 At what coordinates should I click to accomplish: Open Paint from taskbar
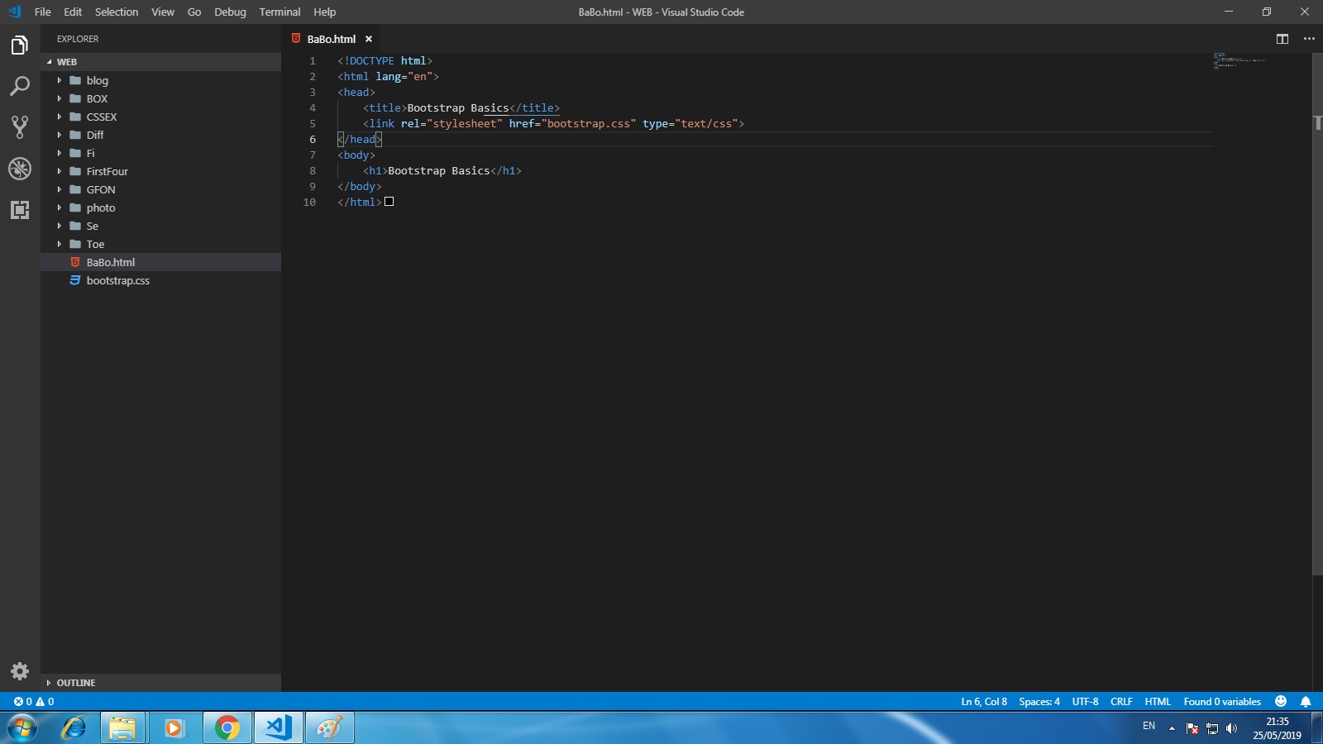pos(329,727)
